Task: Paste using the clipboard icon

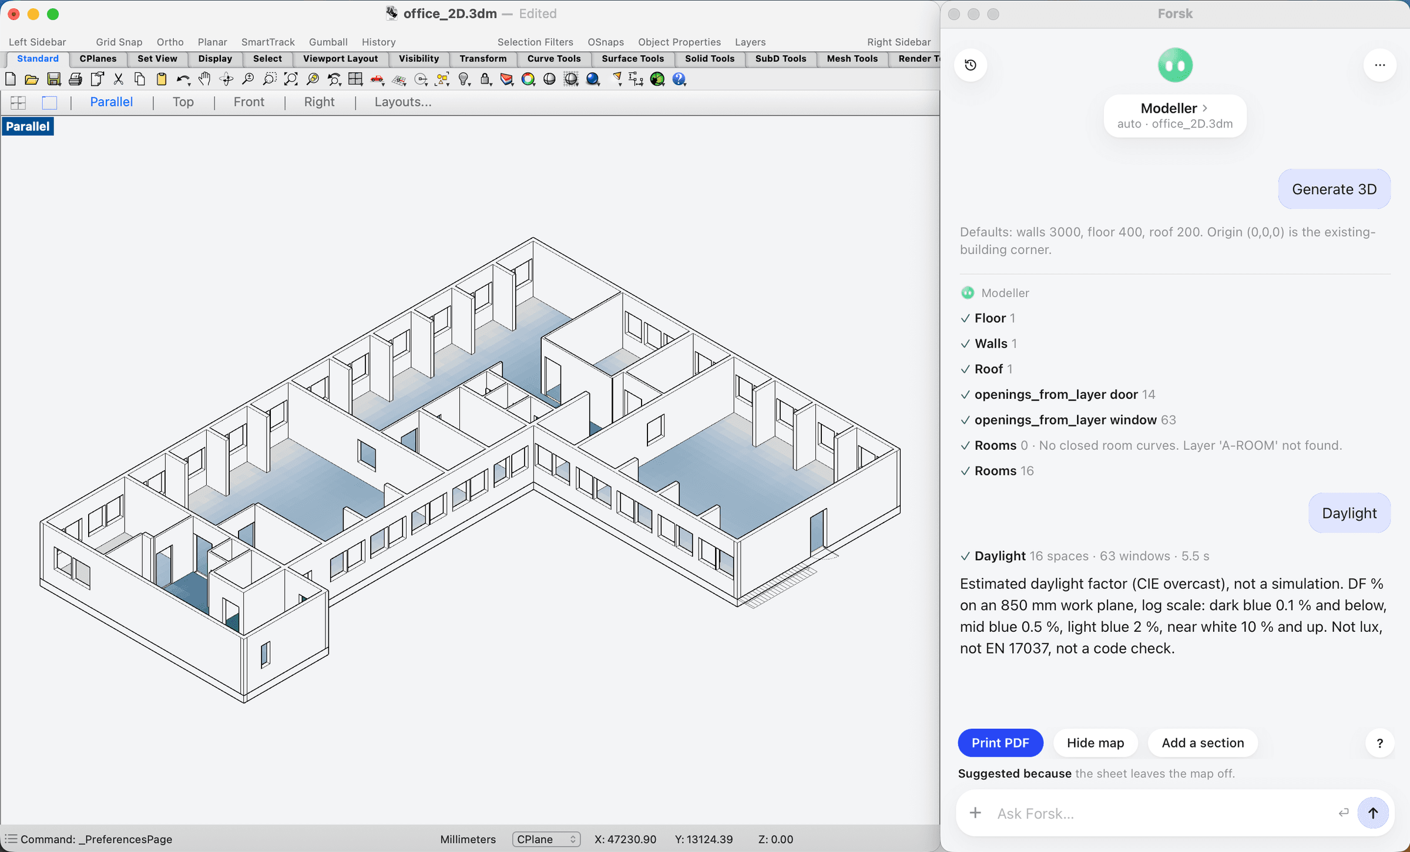Action: (x=161, y=79)
